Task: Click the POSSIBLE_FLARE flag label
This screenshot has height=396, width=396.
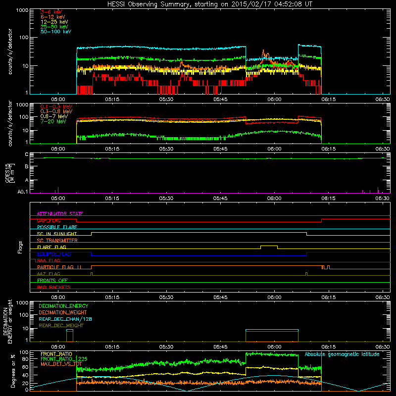Action: [57, 227]
